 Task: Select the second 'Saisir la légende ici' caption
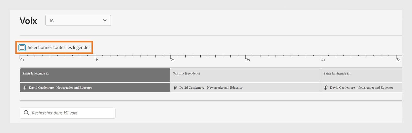[246, 75]
